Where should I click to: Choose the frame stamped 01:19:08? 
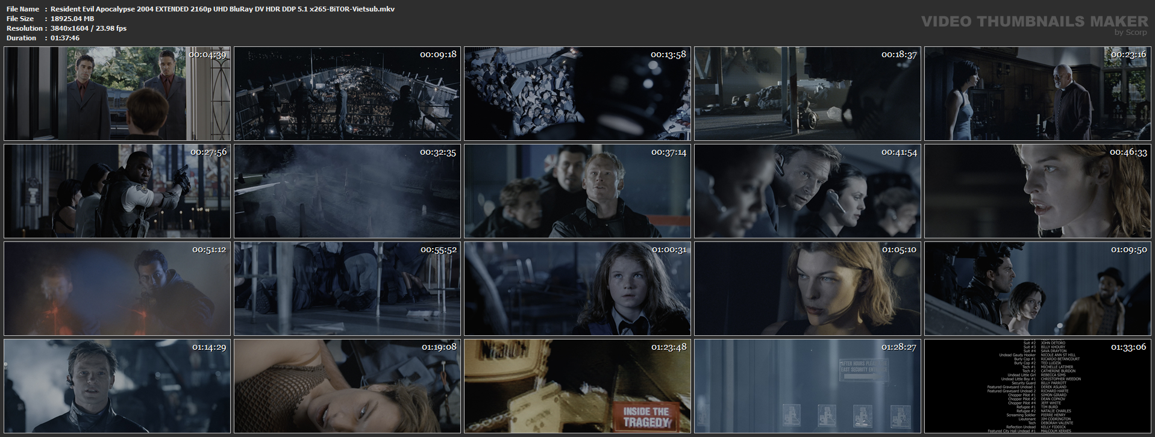point(347,386)
